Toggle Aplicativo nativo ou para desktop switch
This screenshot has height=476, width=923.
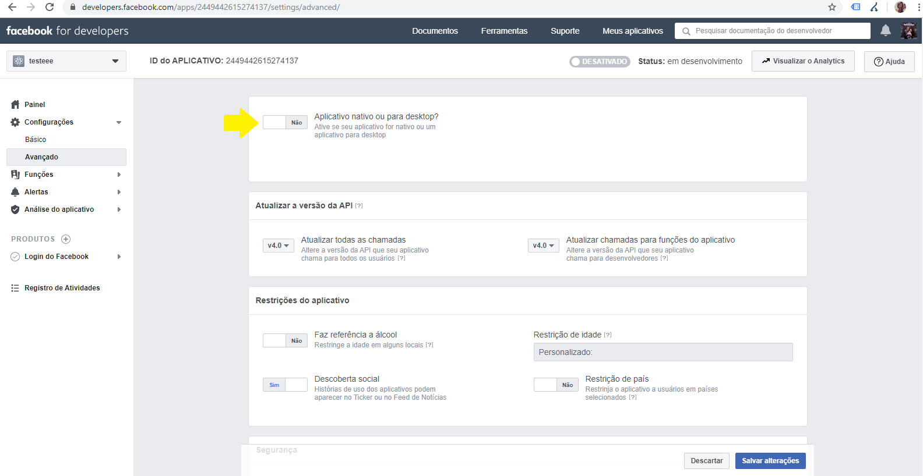tap(285, 122)
